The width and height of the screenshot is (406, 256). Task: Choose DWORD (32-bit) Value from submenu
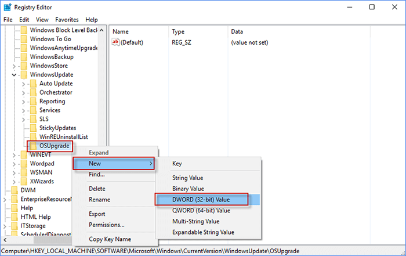201,200
